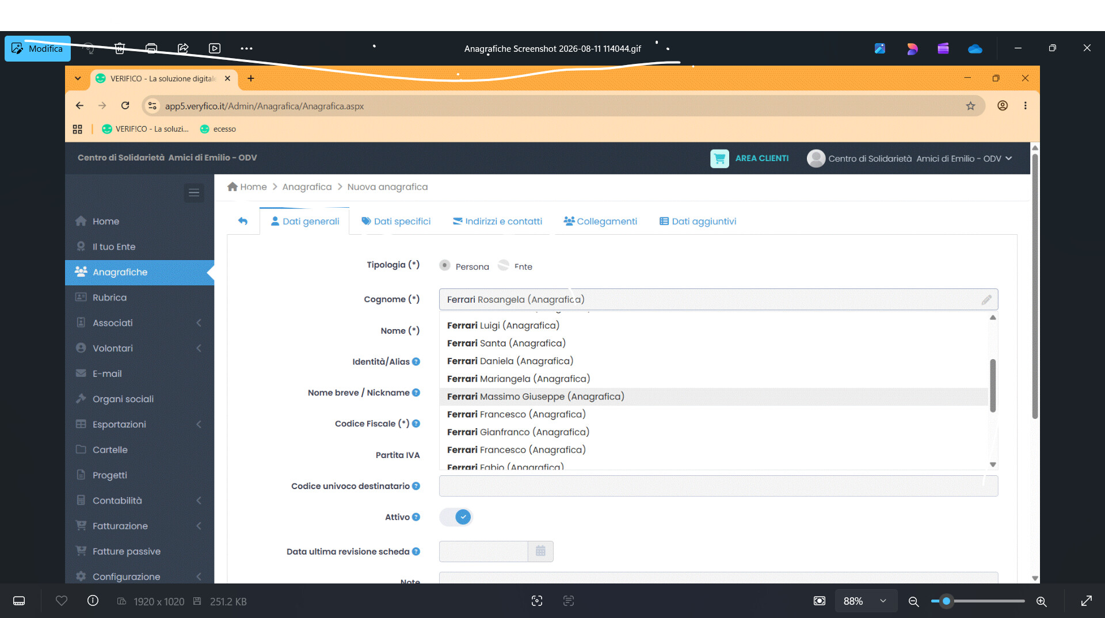Click the zoom out magnifier icon
The width and height of the screenshot is (1105, 618).
(x=913, y=601)
